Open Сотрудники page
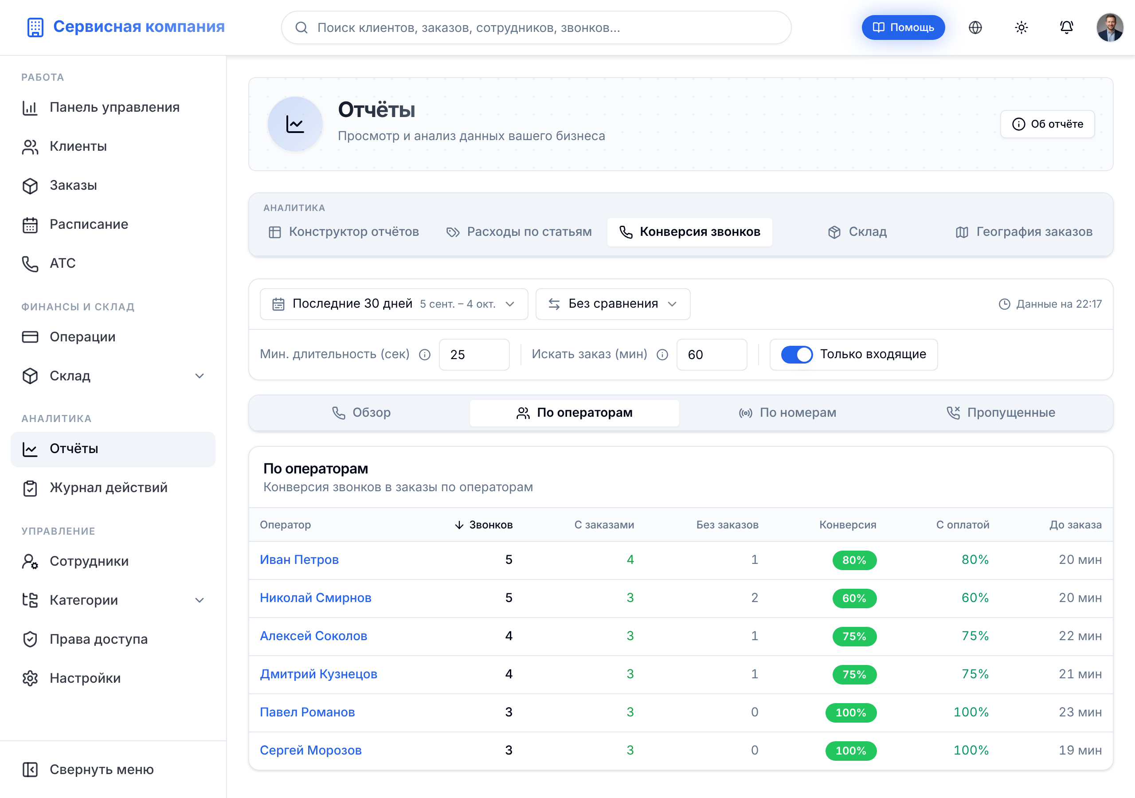This screenshot has height=798, width=1135. pyautogui.click(x=113, y=561)
